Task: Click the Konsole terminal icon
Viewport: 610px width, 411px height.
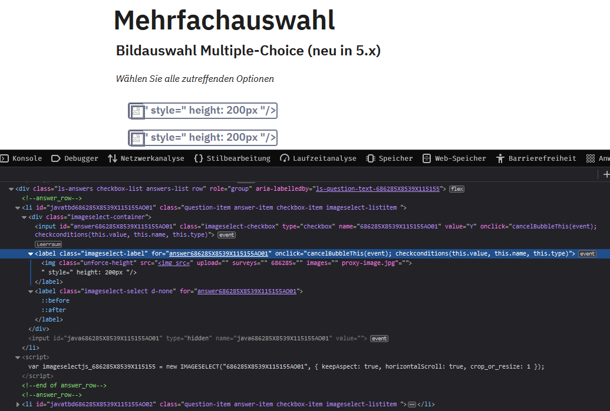Action: (4, 158)
